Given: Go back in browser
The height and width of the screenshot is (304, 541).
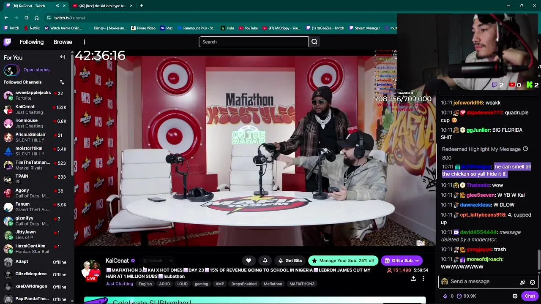Looking at the screenshot, I should point(6,18).
